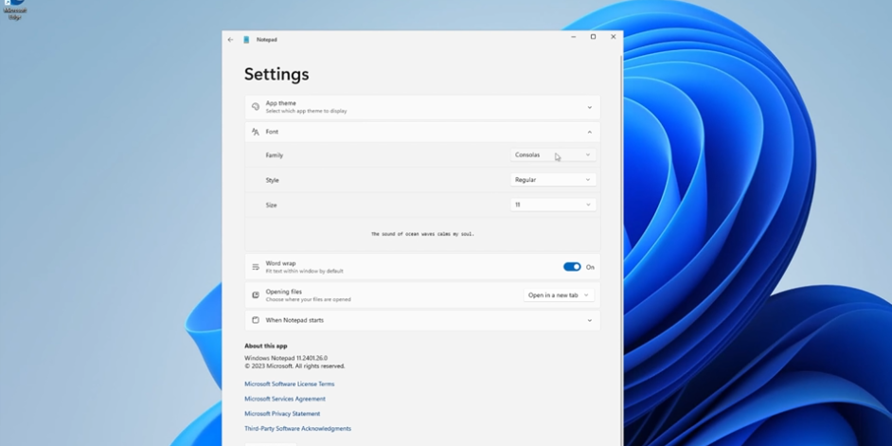Maximize the Notepad window
This screenshot has height=446, width=892.
tap(593, 37)
